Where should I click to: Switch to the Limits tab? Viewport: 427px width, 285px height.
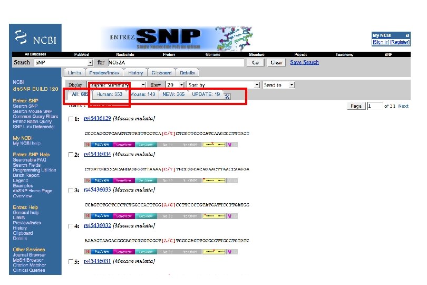coord(74,73)
